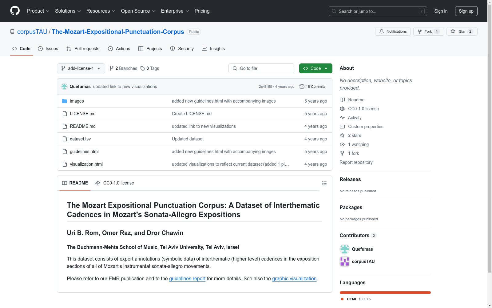This screenshot has width=492, height=308.
Task: Switch to the Pull requests tab
Action: (83, 49)
